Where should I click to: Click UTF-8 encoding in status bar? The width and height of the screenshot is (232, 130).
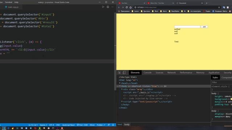(51, 125)
